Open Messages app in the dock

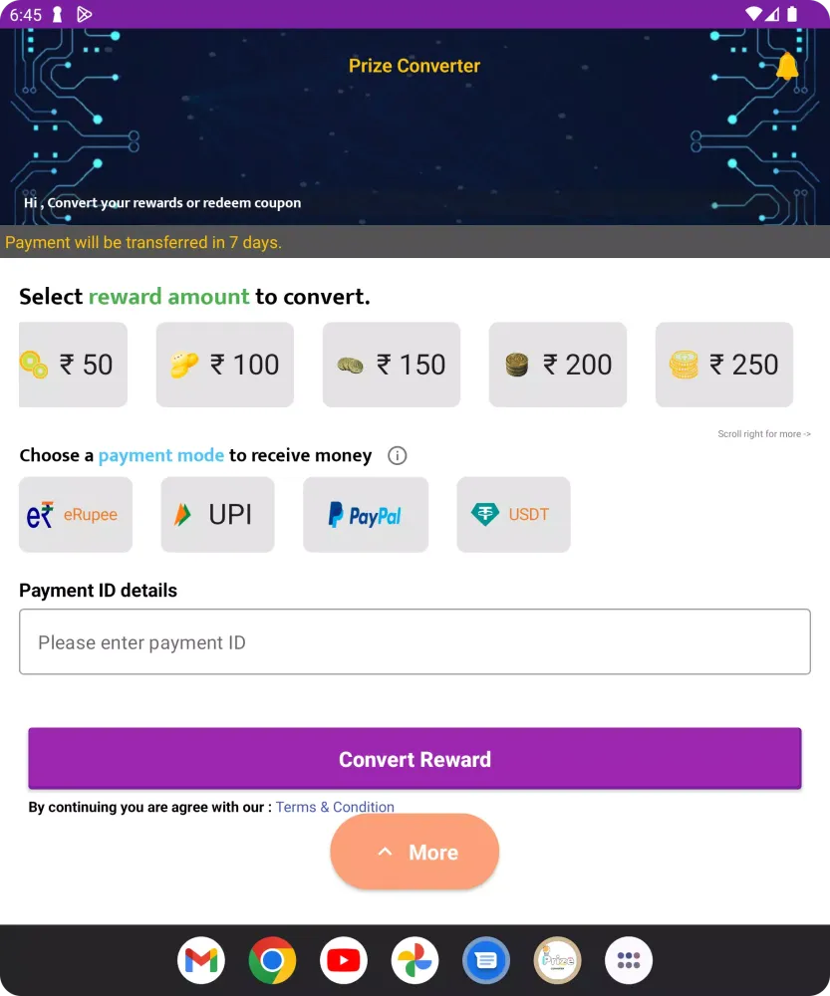pyautogui.click(x=486, y=961)
